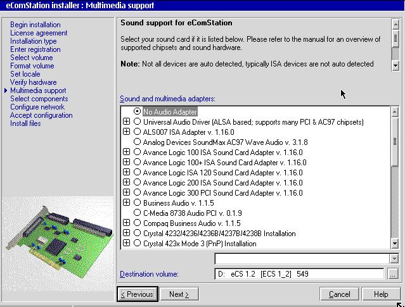Cancel the installation

(x=339, y=294)
